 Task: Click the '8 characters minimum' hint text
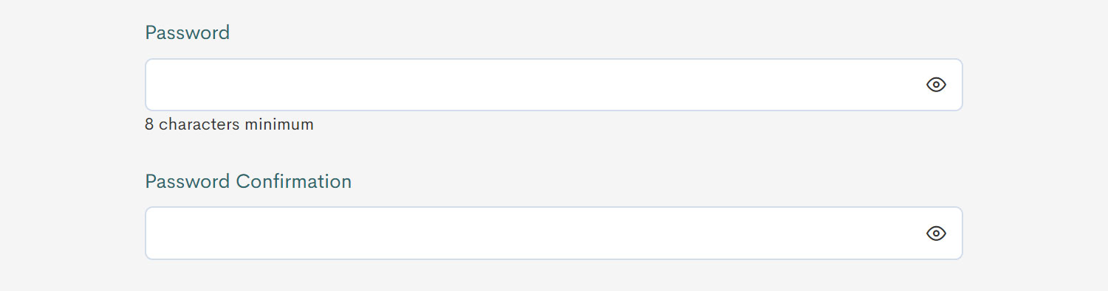tap(229, 125)
